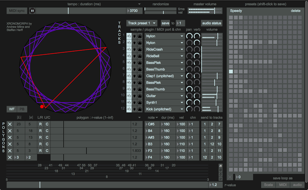Image resolution: width=308 pixels, height=190 pixels.
Task: Show the delta display option
Action: click(221, 175)
